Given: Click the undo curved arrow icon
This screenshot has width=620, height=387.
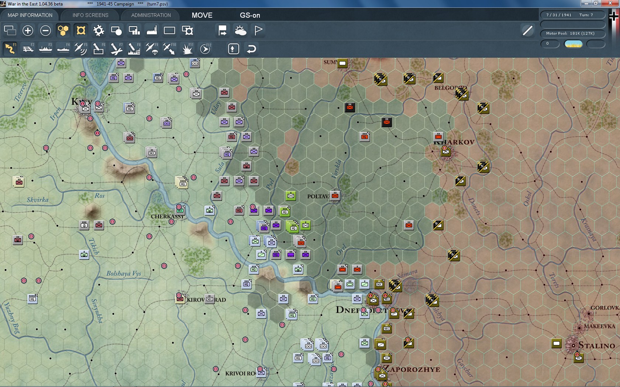Looking at the screenshot, I should (251, 49).
